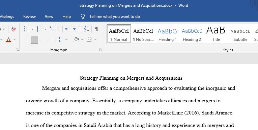Screen dimensions: 258x130
Task: Toggle Show/Hide paragraph marks
Action: (x=97, y=29)
